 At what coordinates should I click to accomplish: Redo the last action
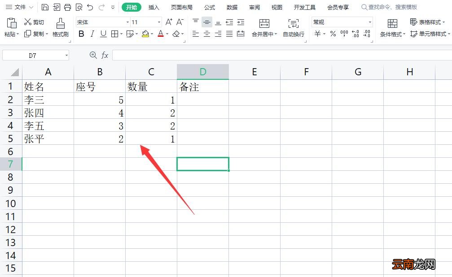click(x=101, y=7)
